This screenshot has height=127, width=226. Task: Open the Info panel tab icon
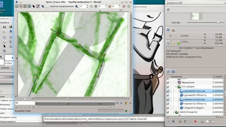coord(168,30)
